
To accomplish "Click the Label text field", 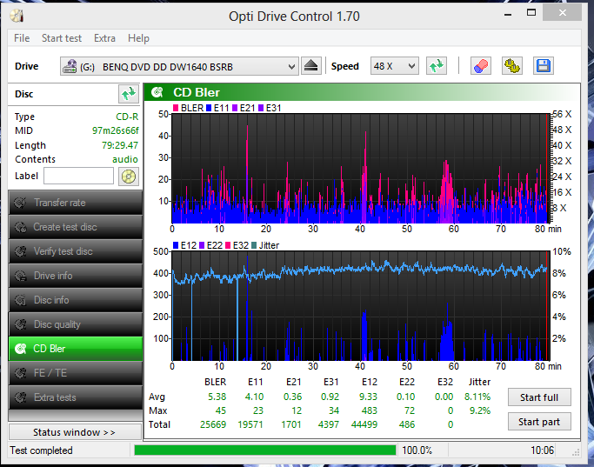I will pos(78,177).
